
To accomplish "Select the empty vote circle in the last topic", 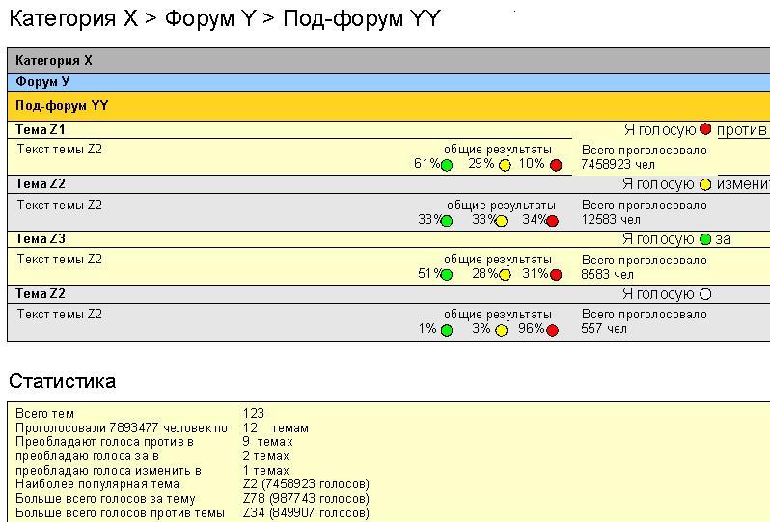I will (705, 294).
